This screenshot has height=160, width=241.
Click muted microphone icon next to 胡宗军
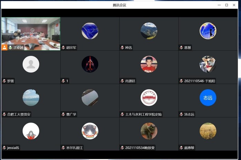[63, 48]
